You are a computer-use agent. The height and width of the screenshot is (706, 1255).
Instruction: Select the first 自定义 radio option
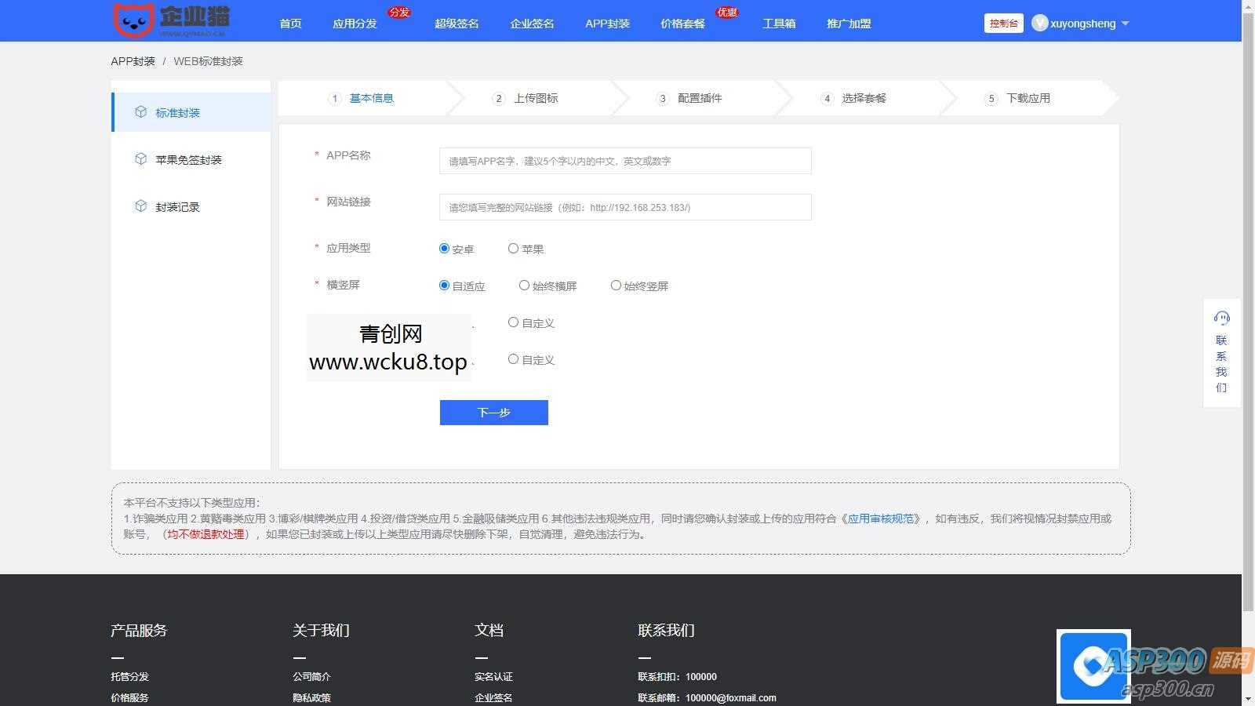(513, 322)
